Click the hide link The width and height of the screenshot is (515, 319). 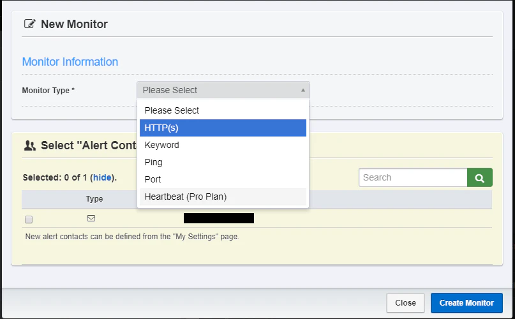point(102,177)
